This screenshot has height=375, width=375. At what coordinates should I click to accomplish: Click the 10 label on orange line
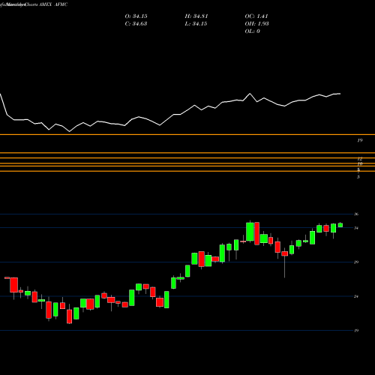tap(360, 163)
